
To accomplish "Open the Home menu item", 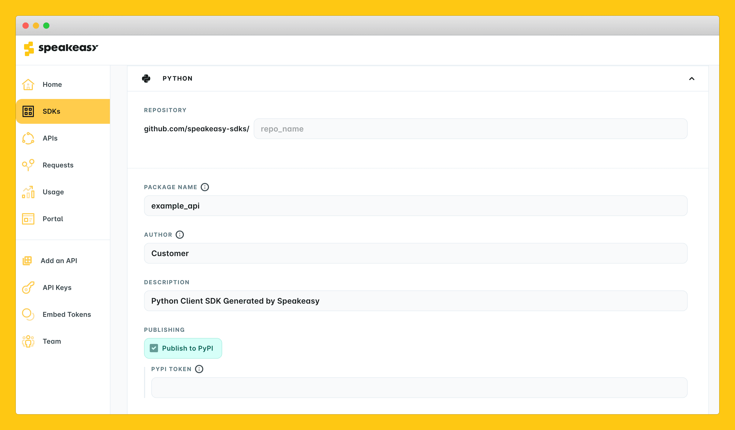I will (x=63, y=85).
